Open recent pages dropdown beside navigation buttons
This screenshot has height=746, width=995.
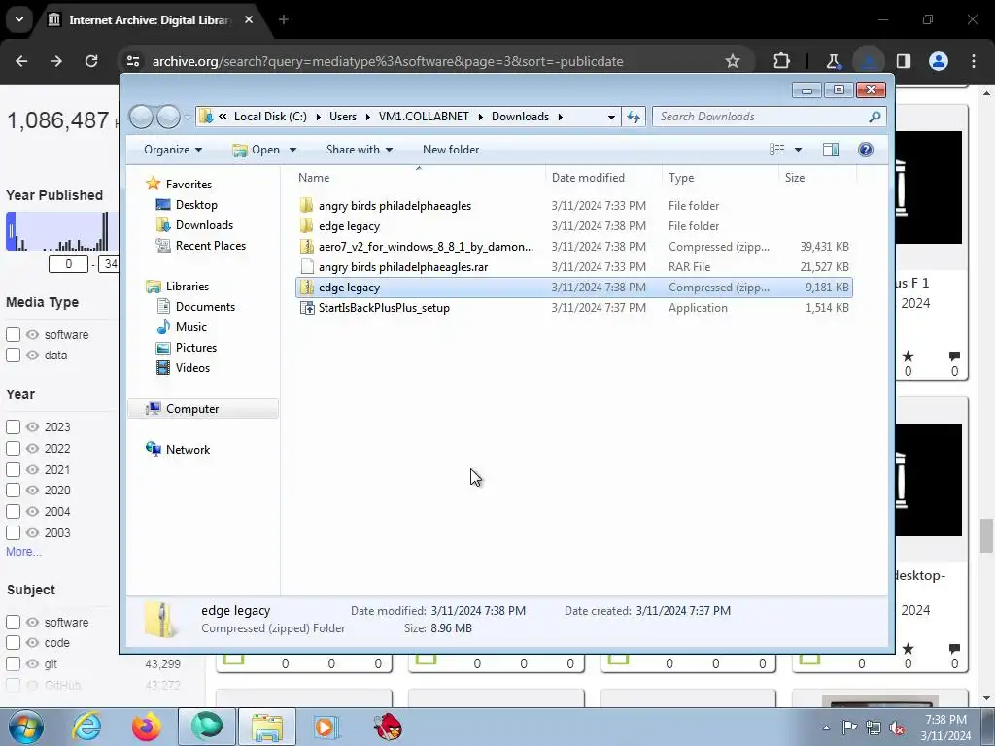click(188, 118)
